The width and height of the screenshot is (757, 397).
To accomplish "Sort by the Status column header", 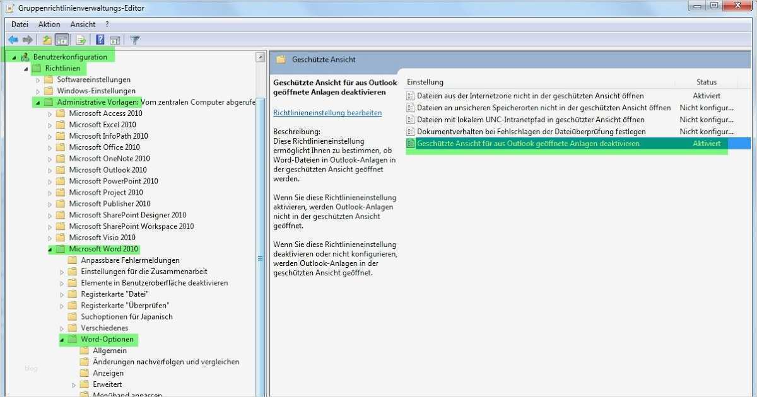I will click(x=707, y=82).
